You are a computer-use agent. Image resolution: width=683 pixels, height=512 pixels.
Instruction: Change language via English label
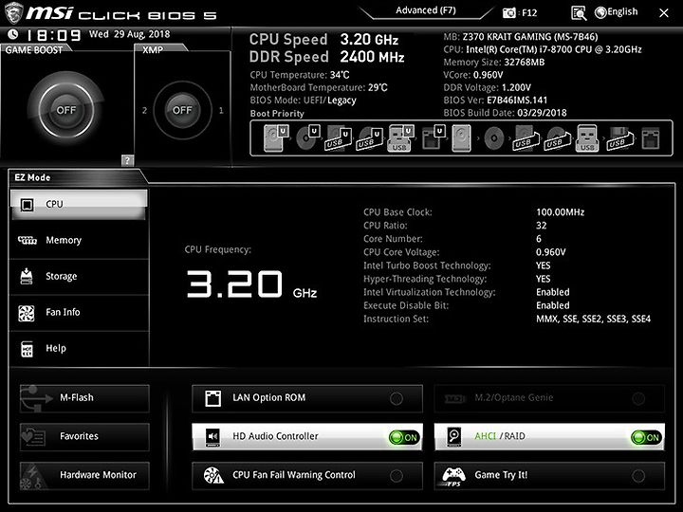point(622,12)
